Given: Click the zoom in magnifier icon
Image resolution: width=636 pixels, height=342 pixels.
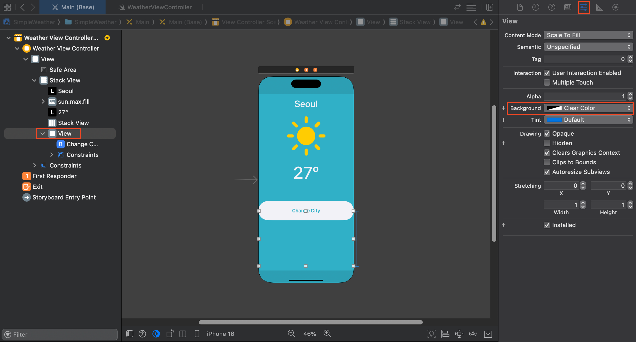Looking at the screenshot, I should tap(327, 333).
